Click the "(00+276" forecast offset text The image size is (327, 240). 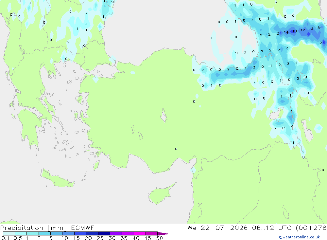(x=311, y=228)
